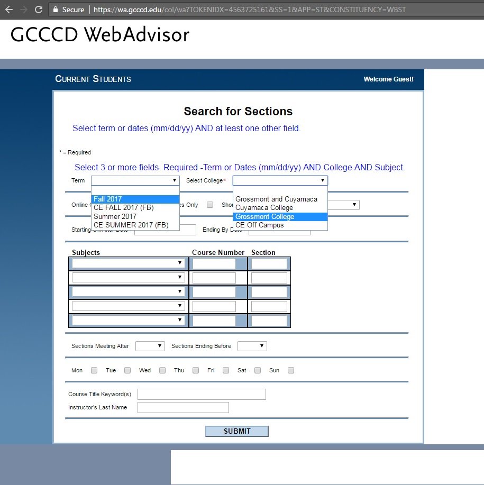Click the first row Course Number field
Screen dimensions: 484x485
point(214,263)
